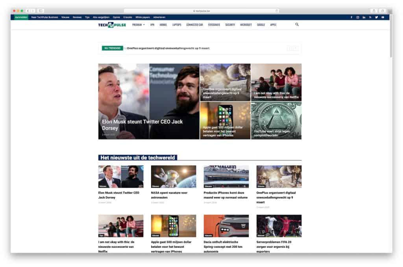Open Apple gaat 500 miljoen list title
The image size is (403, 267).
171,247
